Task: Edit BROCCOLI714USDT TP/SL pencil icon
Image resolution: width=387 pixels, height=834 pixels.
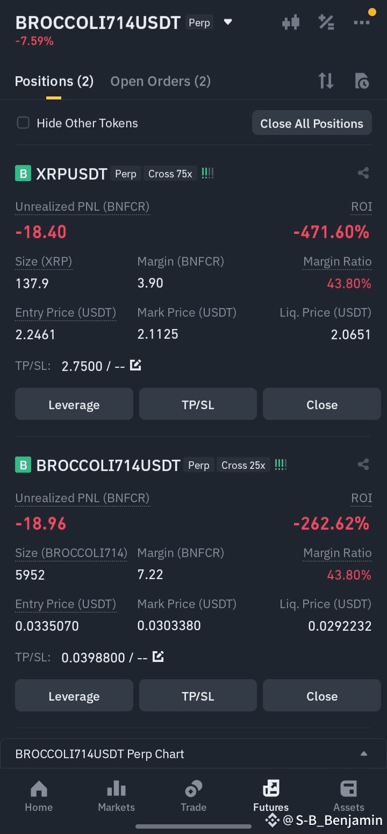Action: (158, 657)
